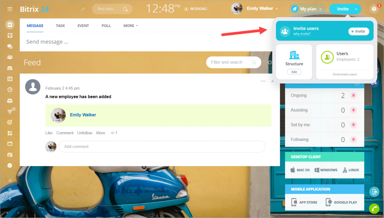Click the teal chat widget icon above the phone button
Image resolution: width=384 pixels, height=218 pixels.
(x=374, y=192)
